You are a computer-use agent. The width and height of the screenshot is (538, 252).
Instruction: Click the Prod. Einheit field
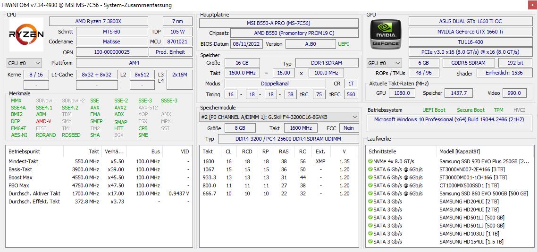[x=170, y=52]
